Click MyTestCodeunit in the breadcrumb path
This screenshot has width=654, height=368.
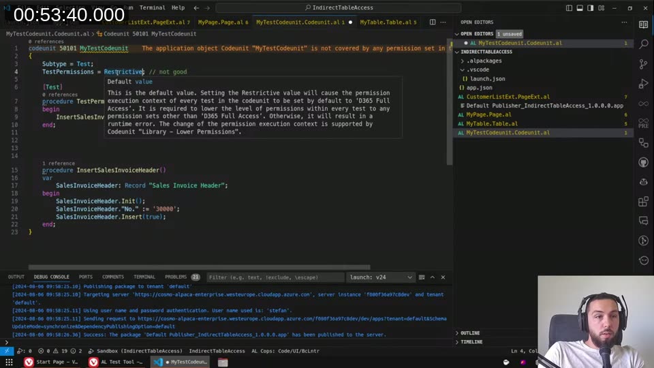coord(48,34)
